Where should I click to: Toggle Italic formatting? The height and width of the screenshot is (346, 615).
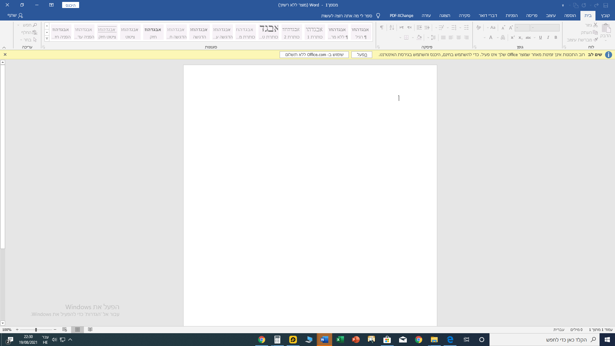[548, 37]
